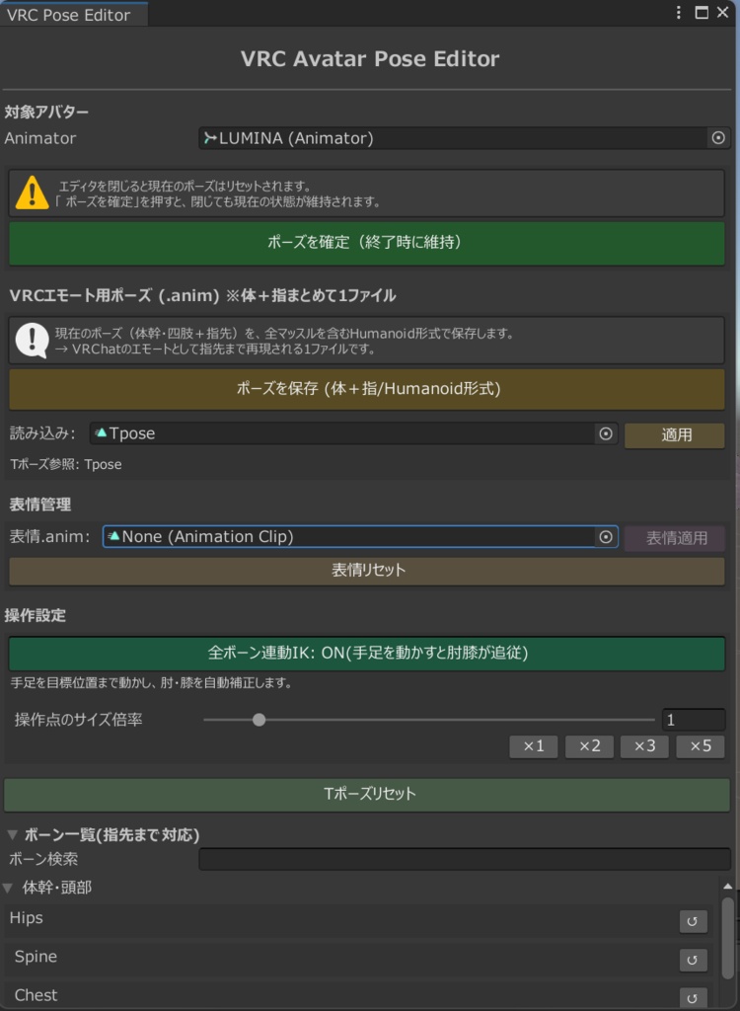Click the size multiplier value field
Viewport: 740px width, 1011px height.
tap(694, 720)
